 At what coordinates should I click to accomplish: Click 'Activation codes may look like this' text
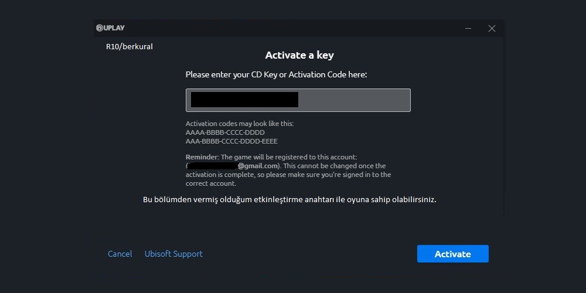pyautogui.click(x=240, y=124)
